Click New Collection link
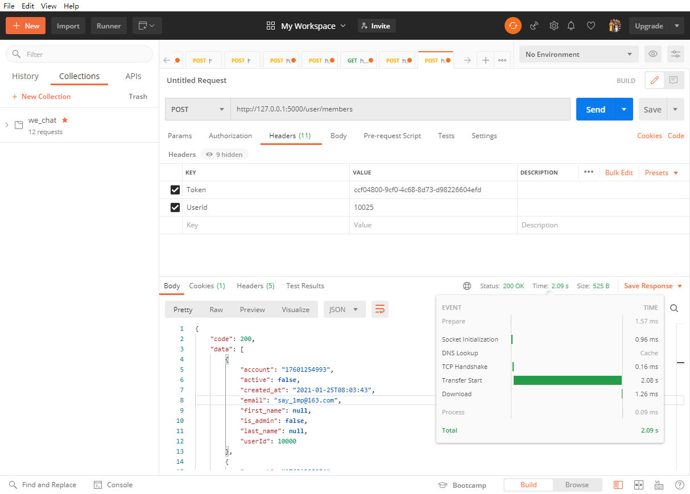 pyautogui.click(x=41, y=97)
